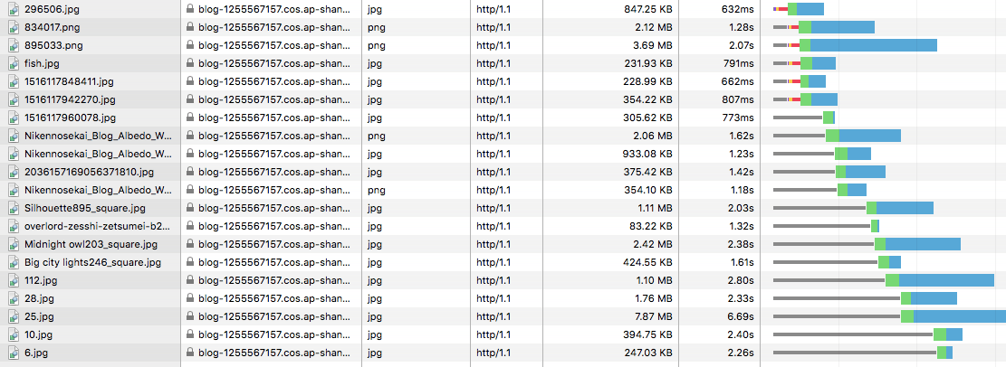Click the green waiting segment for 10.jpg
Image resolution: width=1006 pixels, height=367 pixels.
(x=940, y=334)
